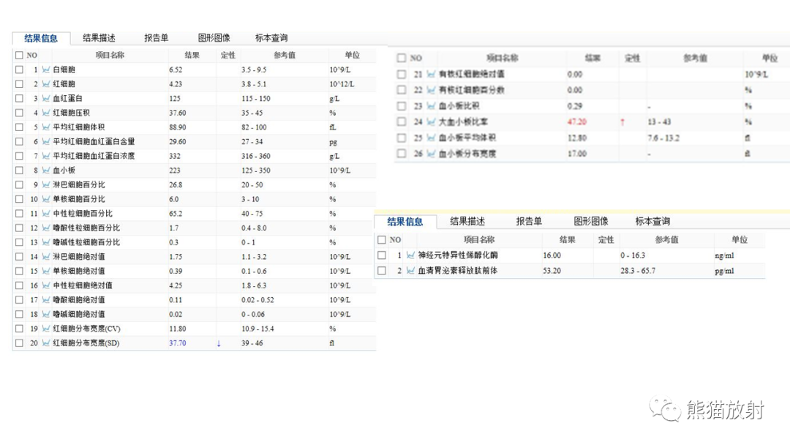Click the 结果 column header in lower right table
Image resolution: width=790 pixels, height=445 pixels.
(568, 240)
